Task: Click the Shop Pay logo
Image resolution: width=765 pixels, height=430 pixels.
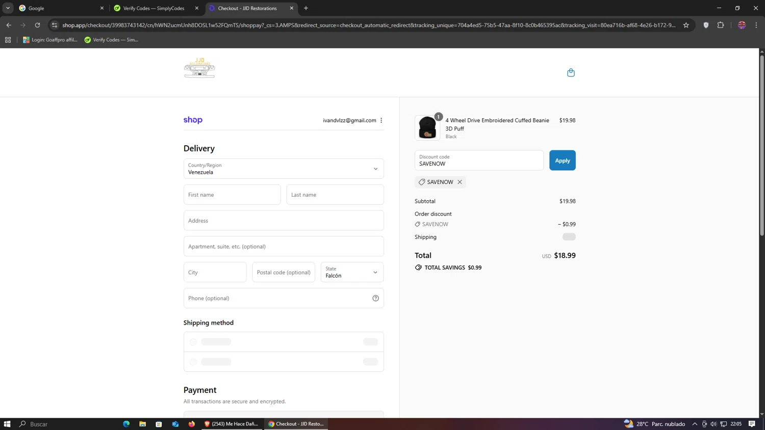Action: pyautogui.click(x=193, y=120)
